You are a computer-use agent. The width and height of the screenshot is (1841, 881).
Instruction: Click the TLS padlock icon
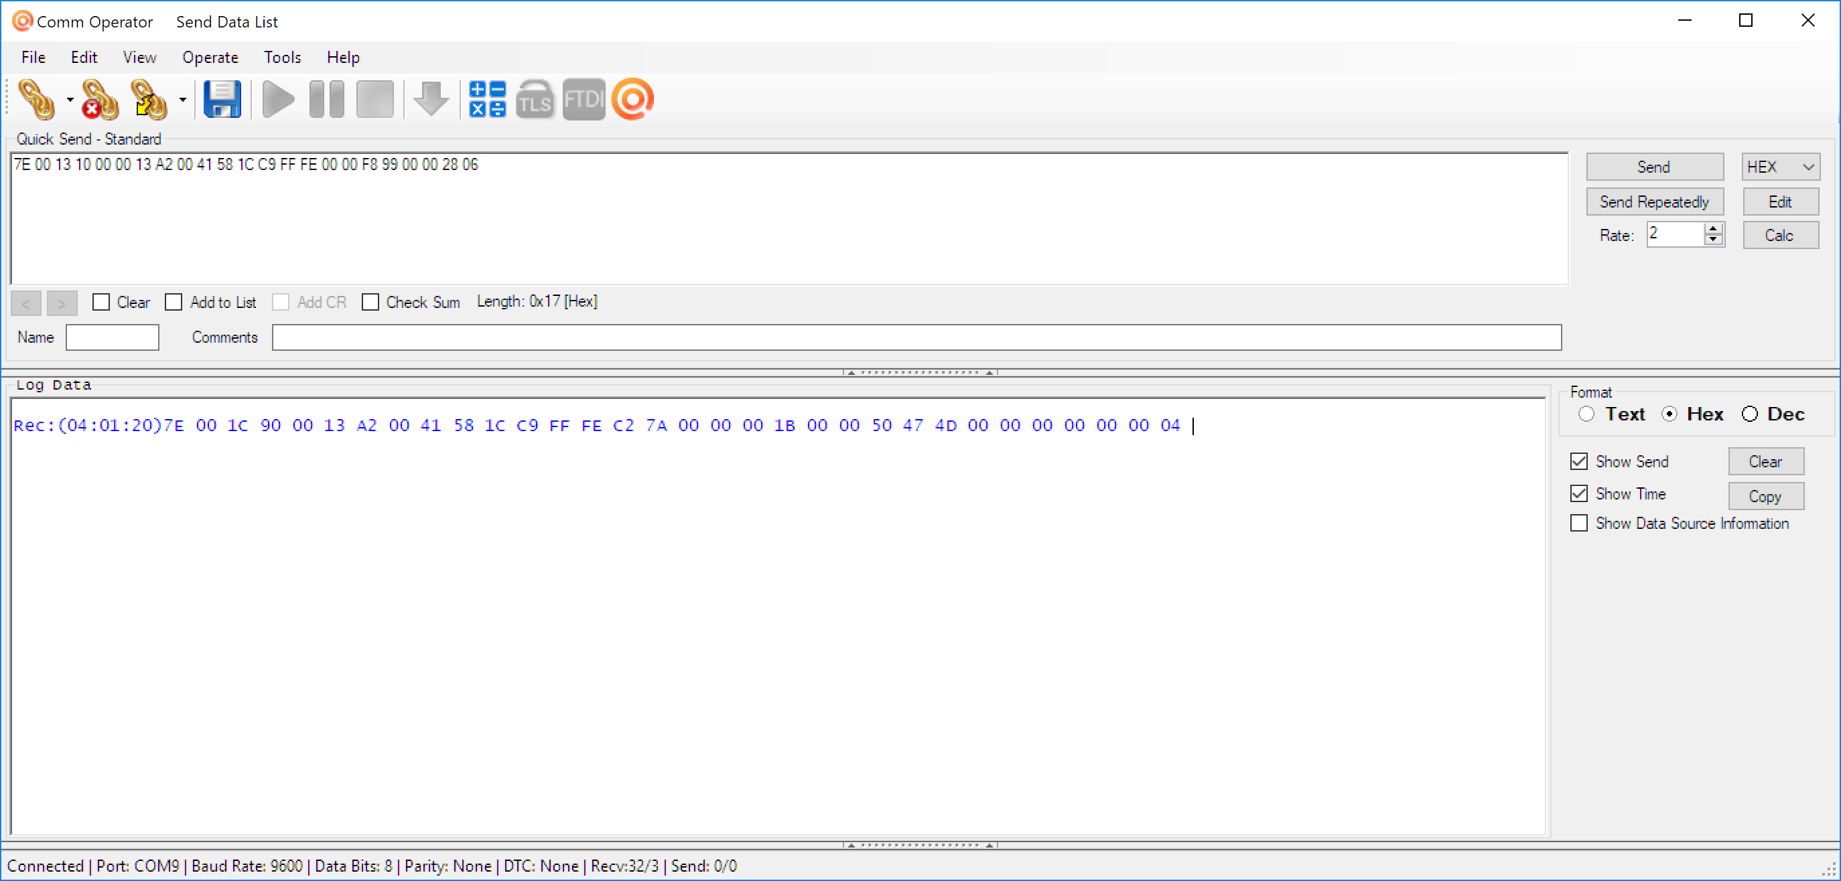(x=535, y=99)
